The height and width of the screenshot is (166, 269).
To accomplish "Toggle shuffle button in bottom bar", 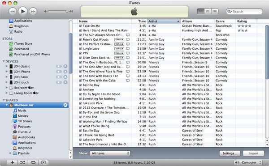I will [x=22, y=162].
